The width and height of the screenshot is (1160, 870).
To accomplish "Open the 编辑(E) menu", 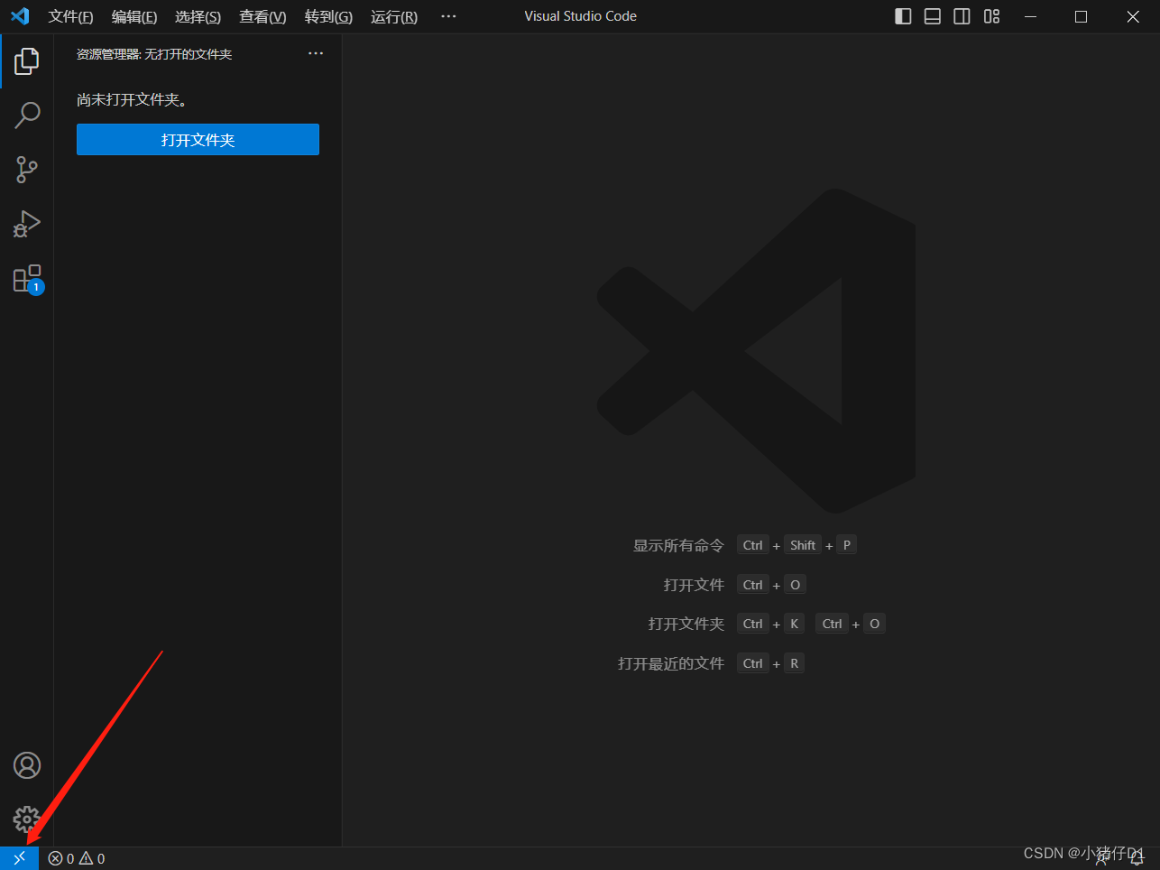I will click(134, 16).
